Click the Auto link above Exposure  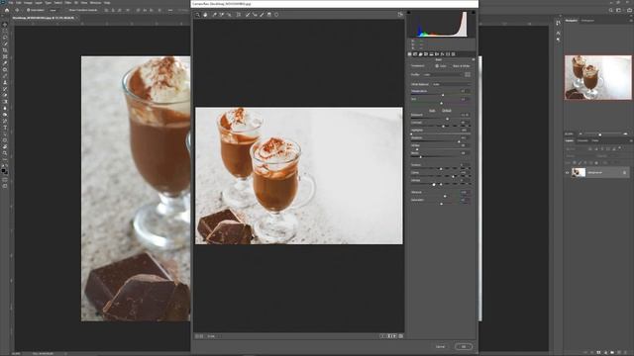[x=432, y=110]
